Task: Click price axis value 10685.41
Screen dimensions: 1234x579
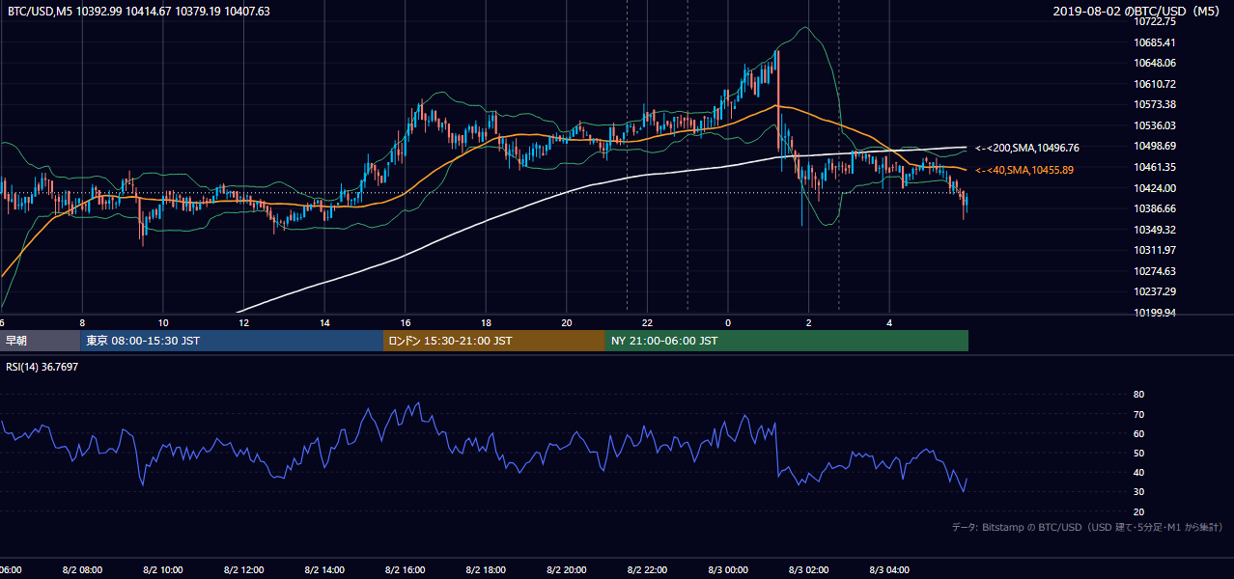Action: click(1156, 42)
